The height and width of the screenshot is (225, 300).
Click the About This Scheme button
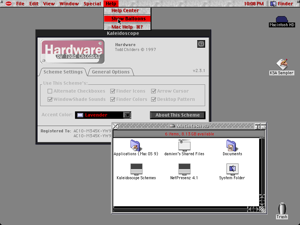(x=178, y=115)
